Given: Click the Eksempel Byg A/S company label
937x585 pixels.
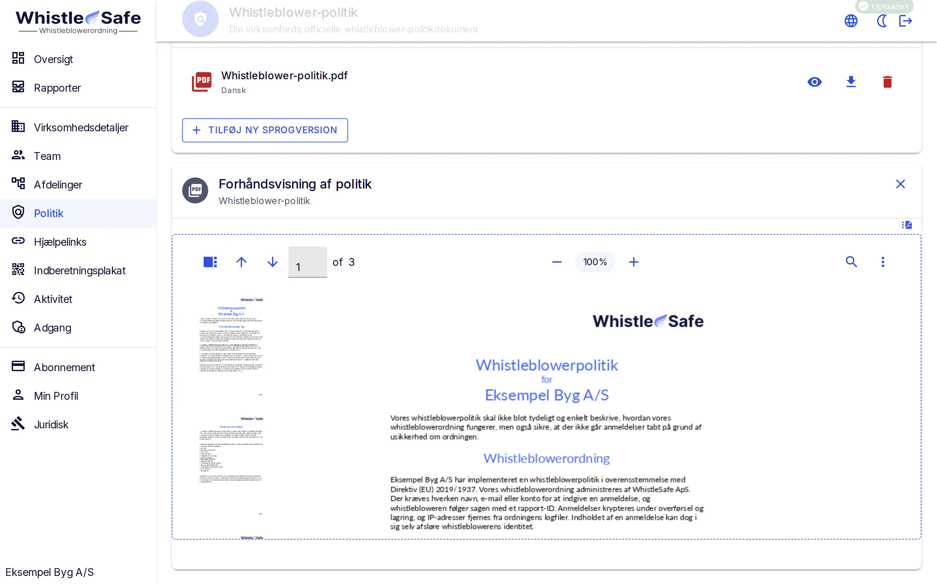Looking at the screenshot, I should click(49, 572).
